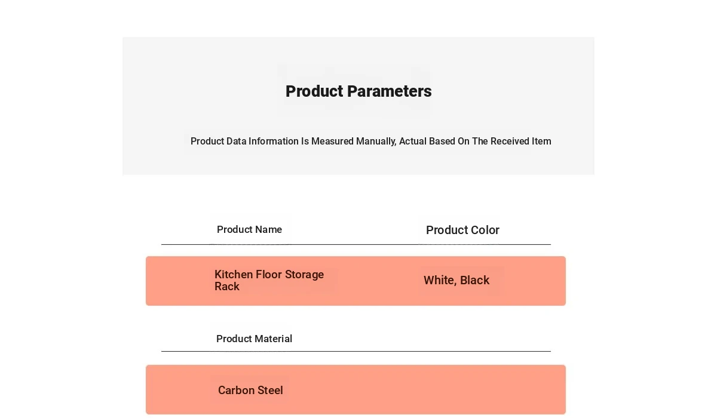This screenshot has width=717, height=418.
Task: Click the Product Color label
Action: click(x=462, y=230)
